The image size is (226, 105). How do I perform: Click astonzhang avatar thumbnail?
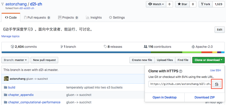6,79
